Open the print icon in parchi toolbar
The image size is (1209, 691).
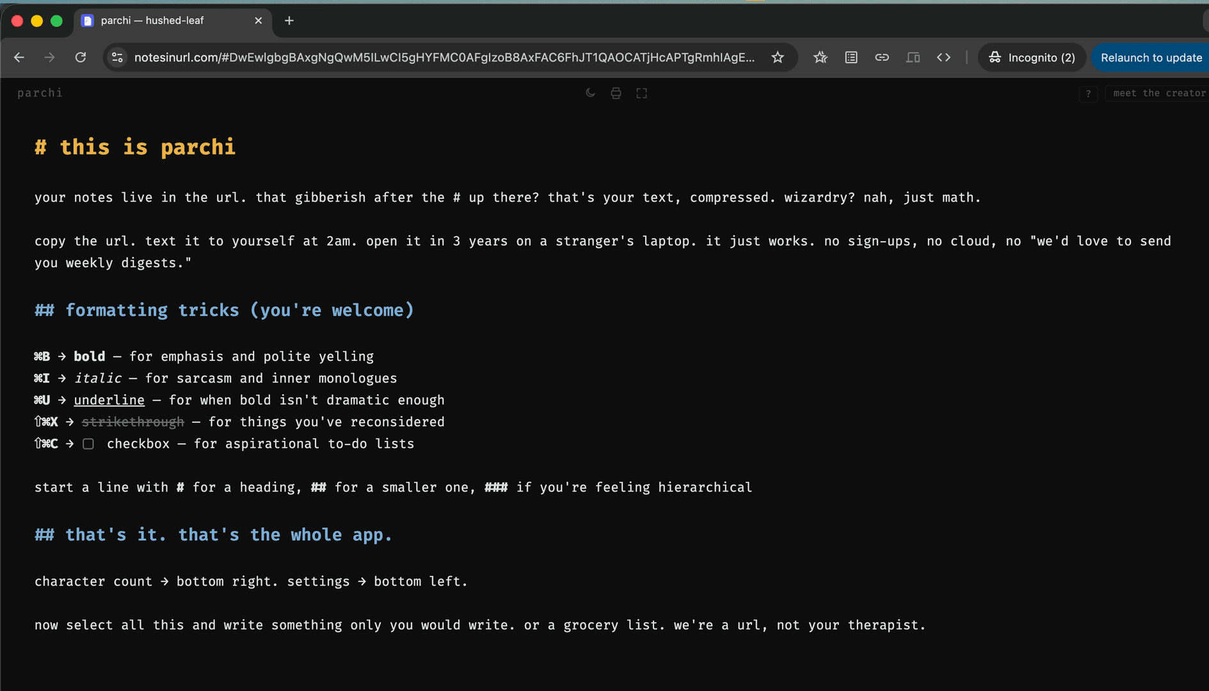616,93
